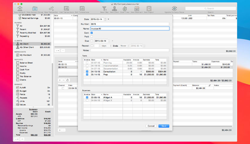Select the Recently Modified filter
The width and height of the screenshot is (250, 144).
pos(33,33)
